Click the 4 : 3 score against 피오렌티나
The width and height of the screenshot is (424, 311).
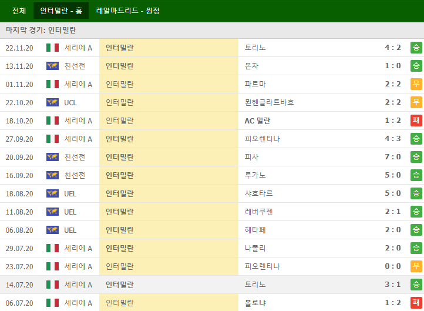pos(393,139)
